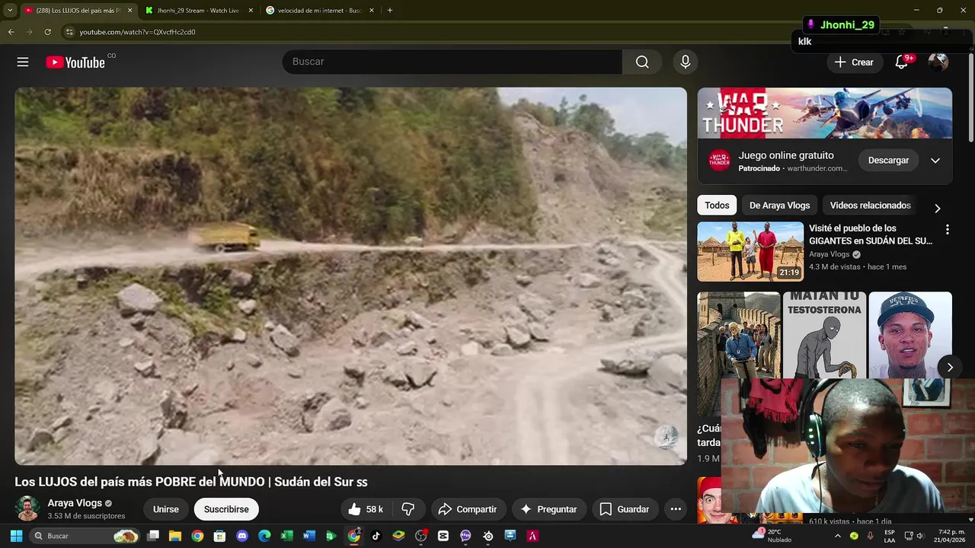
Task: Open the notifications bell
Action: tap(901, 62)
